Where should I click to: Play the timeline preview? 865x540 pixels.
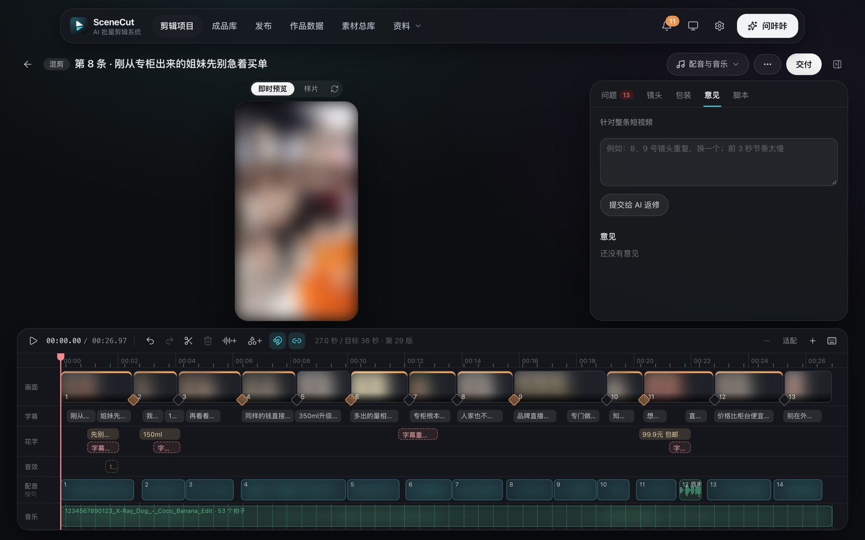[x=33, y=341]
